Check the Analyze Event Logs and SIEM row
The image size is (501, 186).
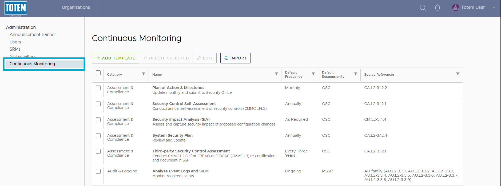click(x=98, y=171)
